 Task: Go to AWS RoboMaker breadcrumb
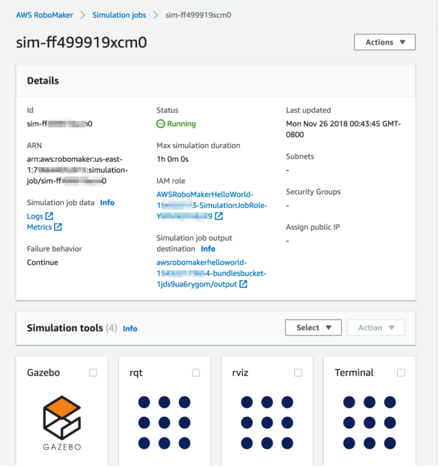click(45, 15)
